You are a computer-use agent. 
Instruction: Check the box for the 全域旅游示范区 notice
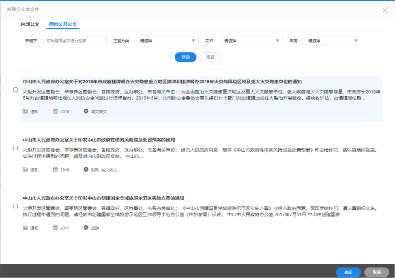[x=16, y=206]
